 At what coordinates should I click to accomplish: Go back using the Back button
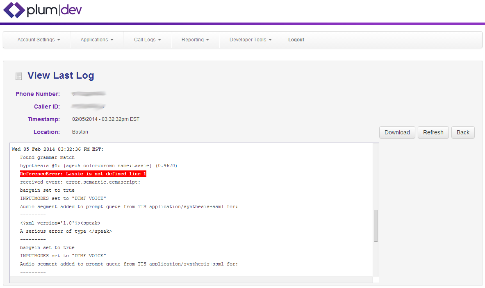[x=463, y=132]
